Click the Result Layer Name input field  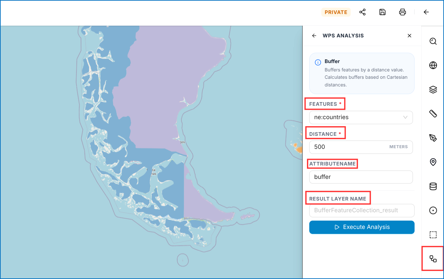pos(362,211)
